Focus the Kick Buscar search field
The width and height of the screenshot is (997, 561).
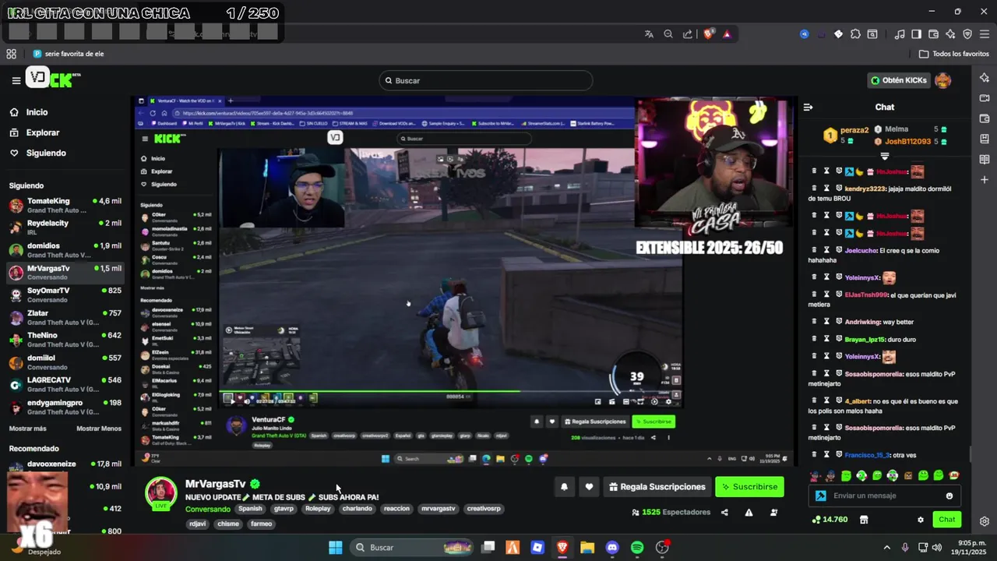click(x=485, y=80)
